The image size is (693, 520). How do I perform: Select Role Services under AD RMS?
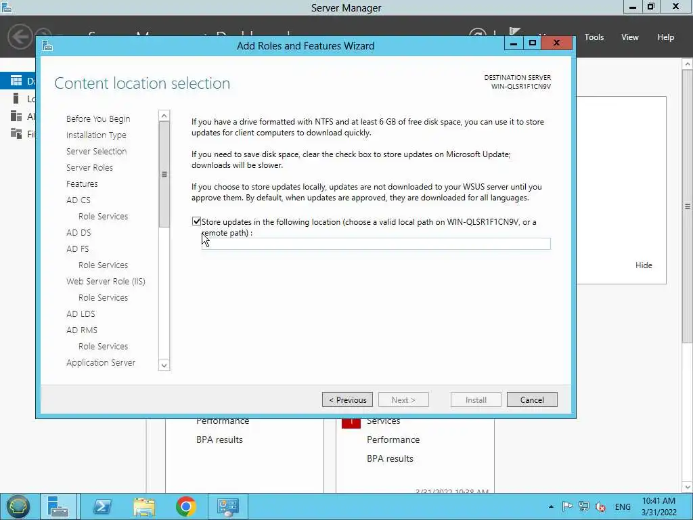pyautogui.click(x=104, y=346)
